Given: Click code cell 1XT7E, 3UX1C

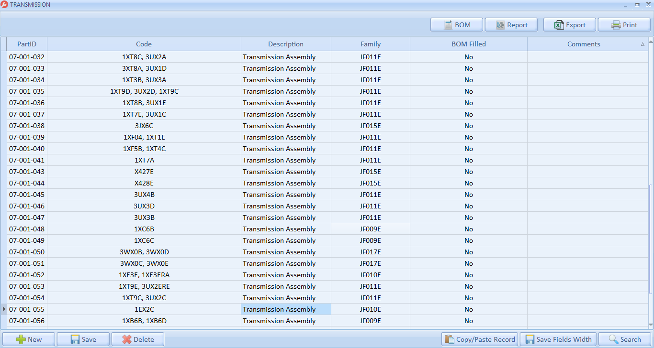Looking at the screenshot, I should 144,114.
